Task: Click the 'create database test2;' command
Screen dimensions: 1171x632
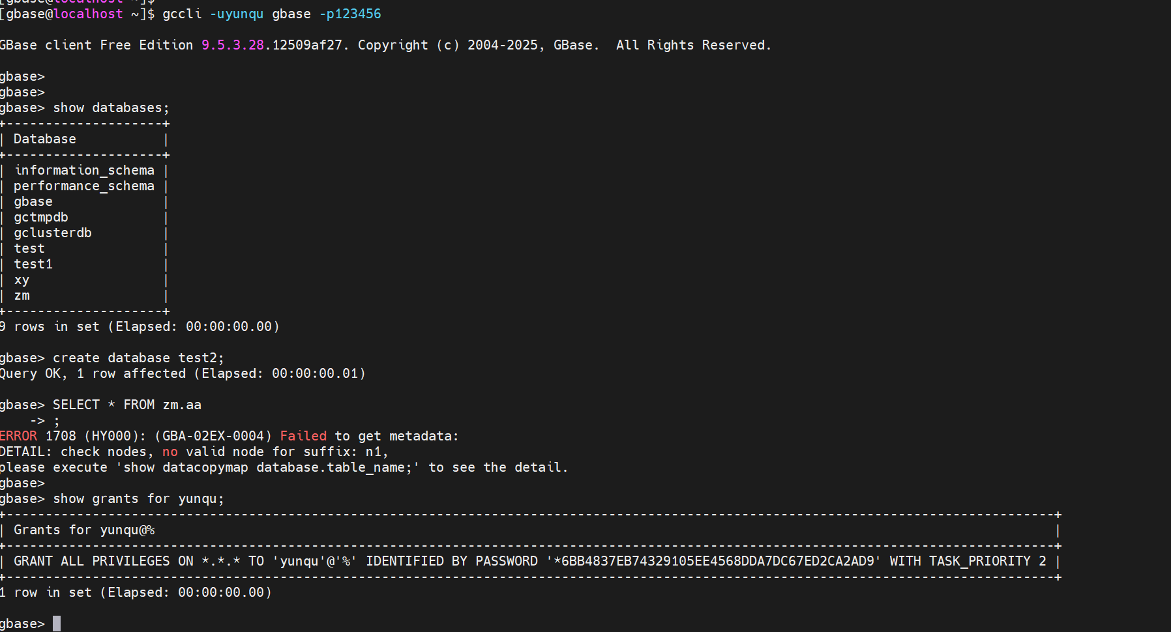Action: [138, 358]
